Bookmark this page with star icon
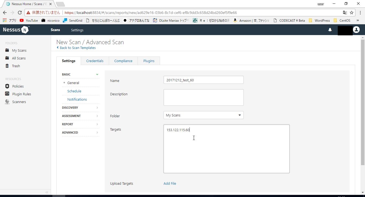 [x=352, y=13]
